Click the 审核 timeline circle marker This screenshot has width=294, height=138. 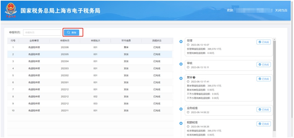click(181, 64)
